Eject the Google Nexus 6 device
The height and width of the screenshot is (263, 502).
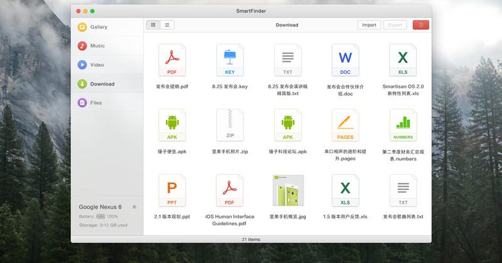click(x=134, y=207)
